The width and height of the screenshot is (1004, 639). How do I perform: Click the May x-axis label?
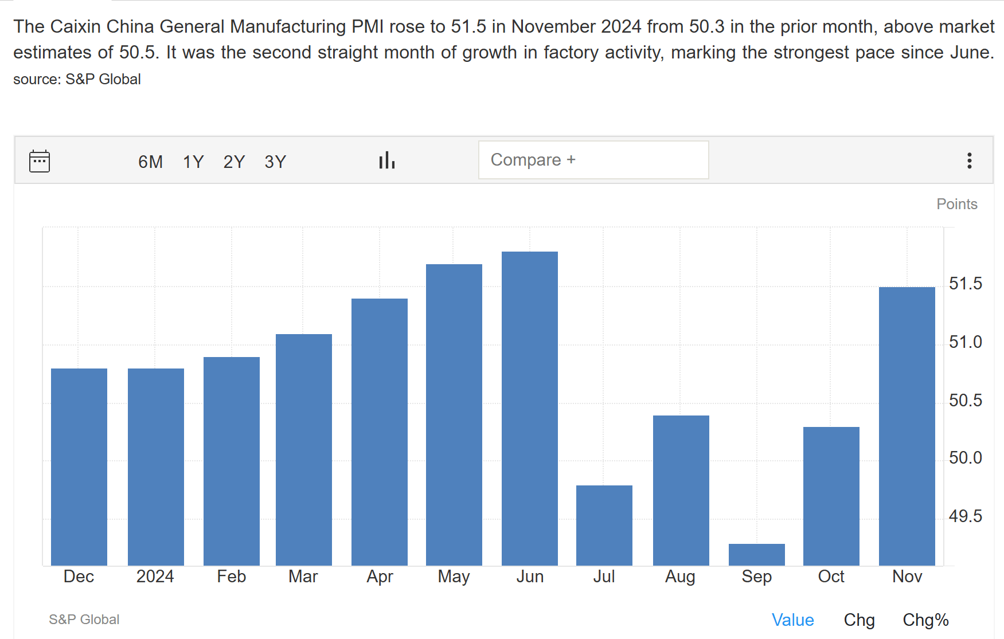454,577
